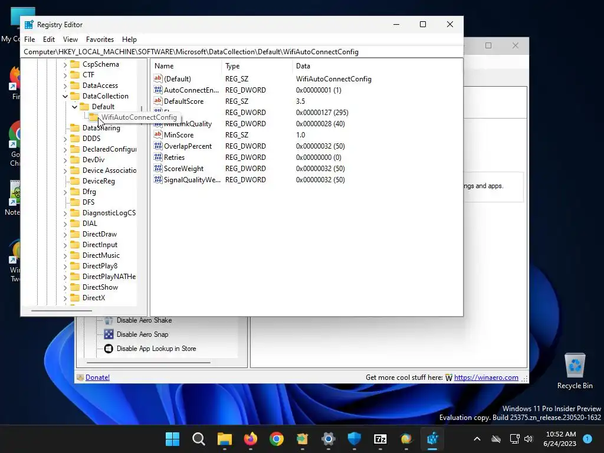Click the ScoreWeight DWORD icon

click(x=158, y=168)
